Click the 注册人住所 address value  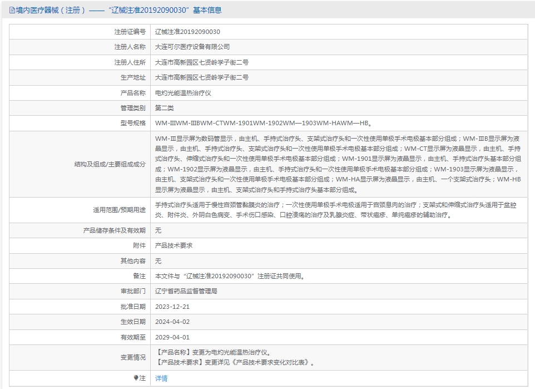[201, 62]
